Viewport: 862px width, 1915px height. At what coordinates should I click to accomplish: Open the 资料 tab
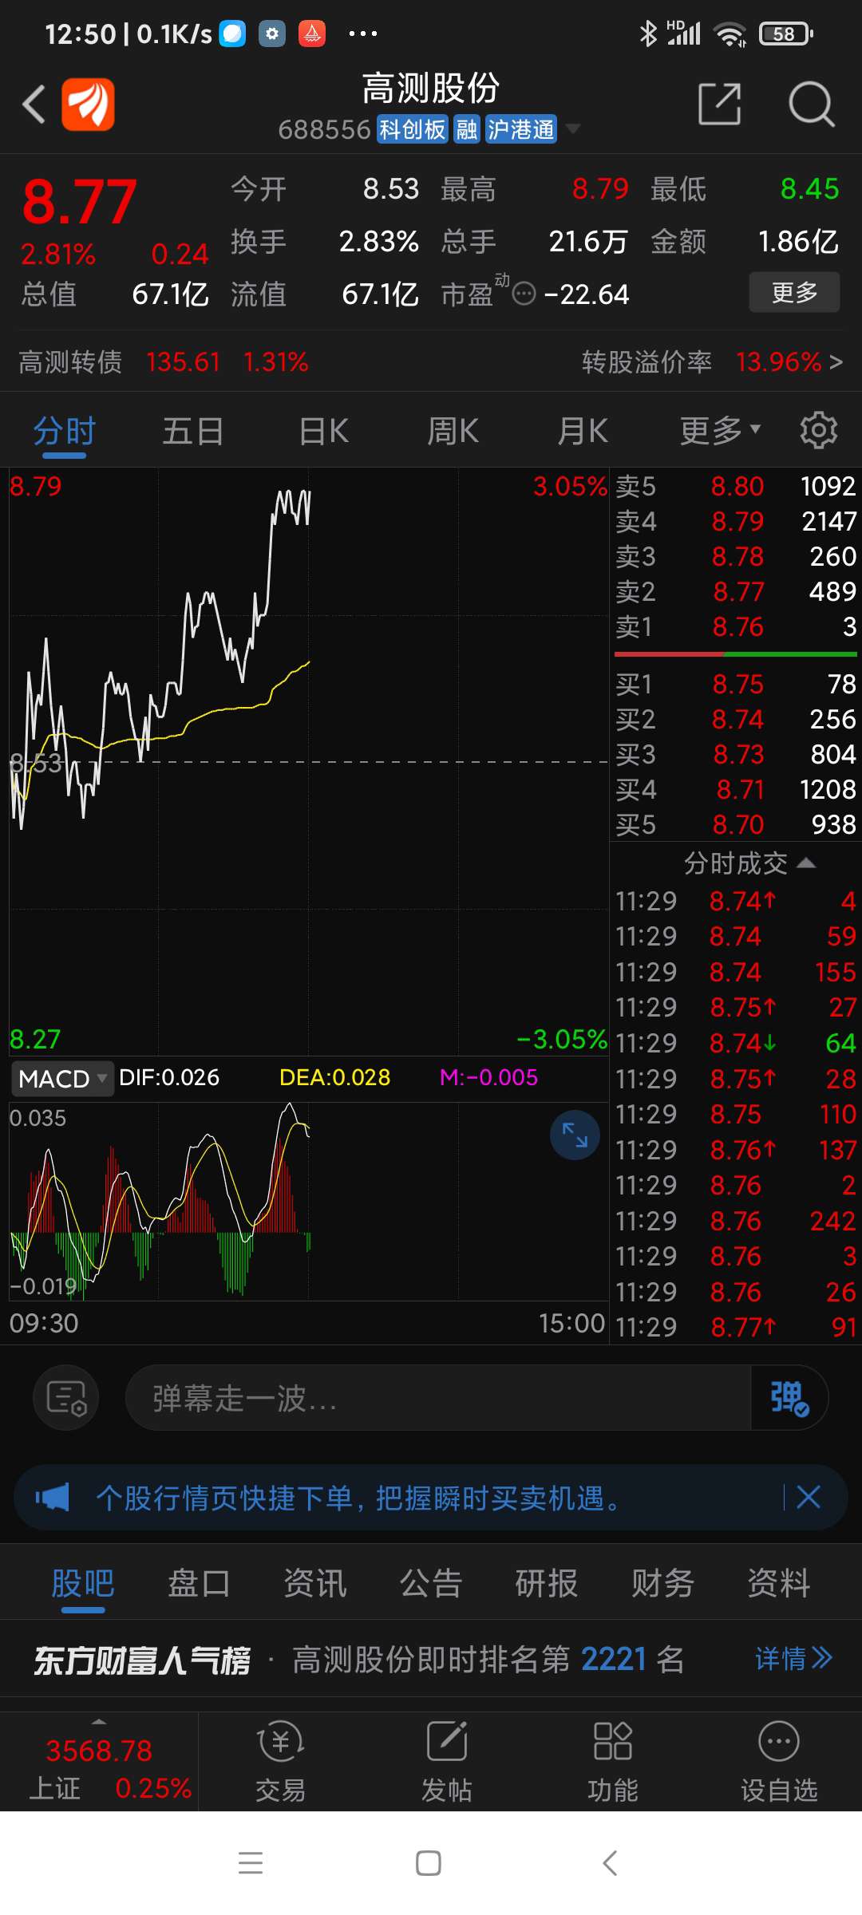click(779, 1583)
